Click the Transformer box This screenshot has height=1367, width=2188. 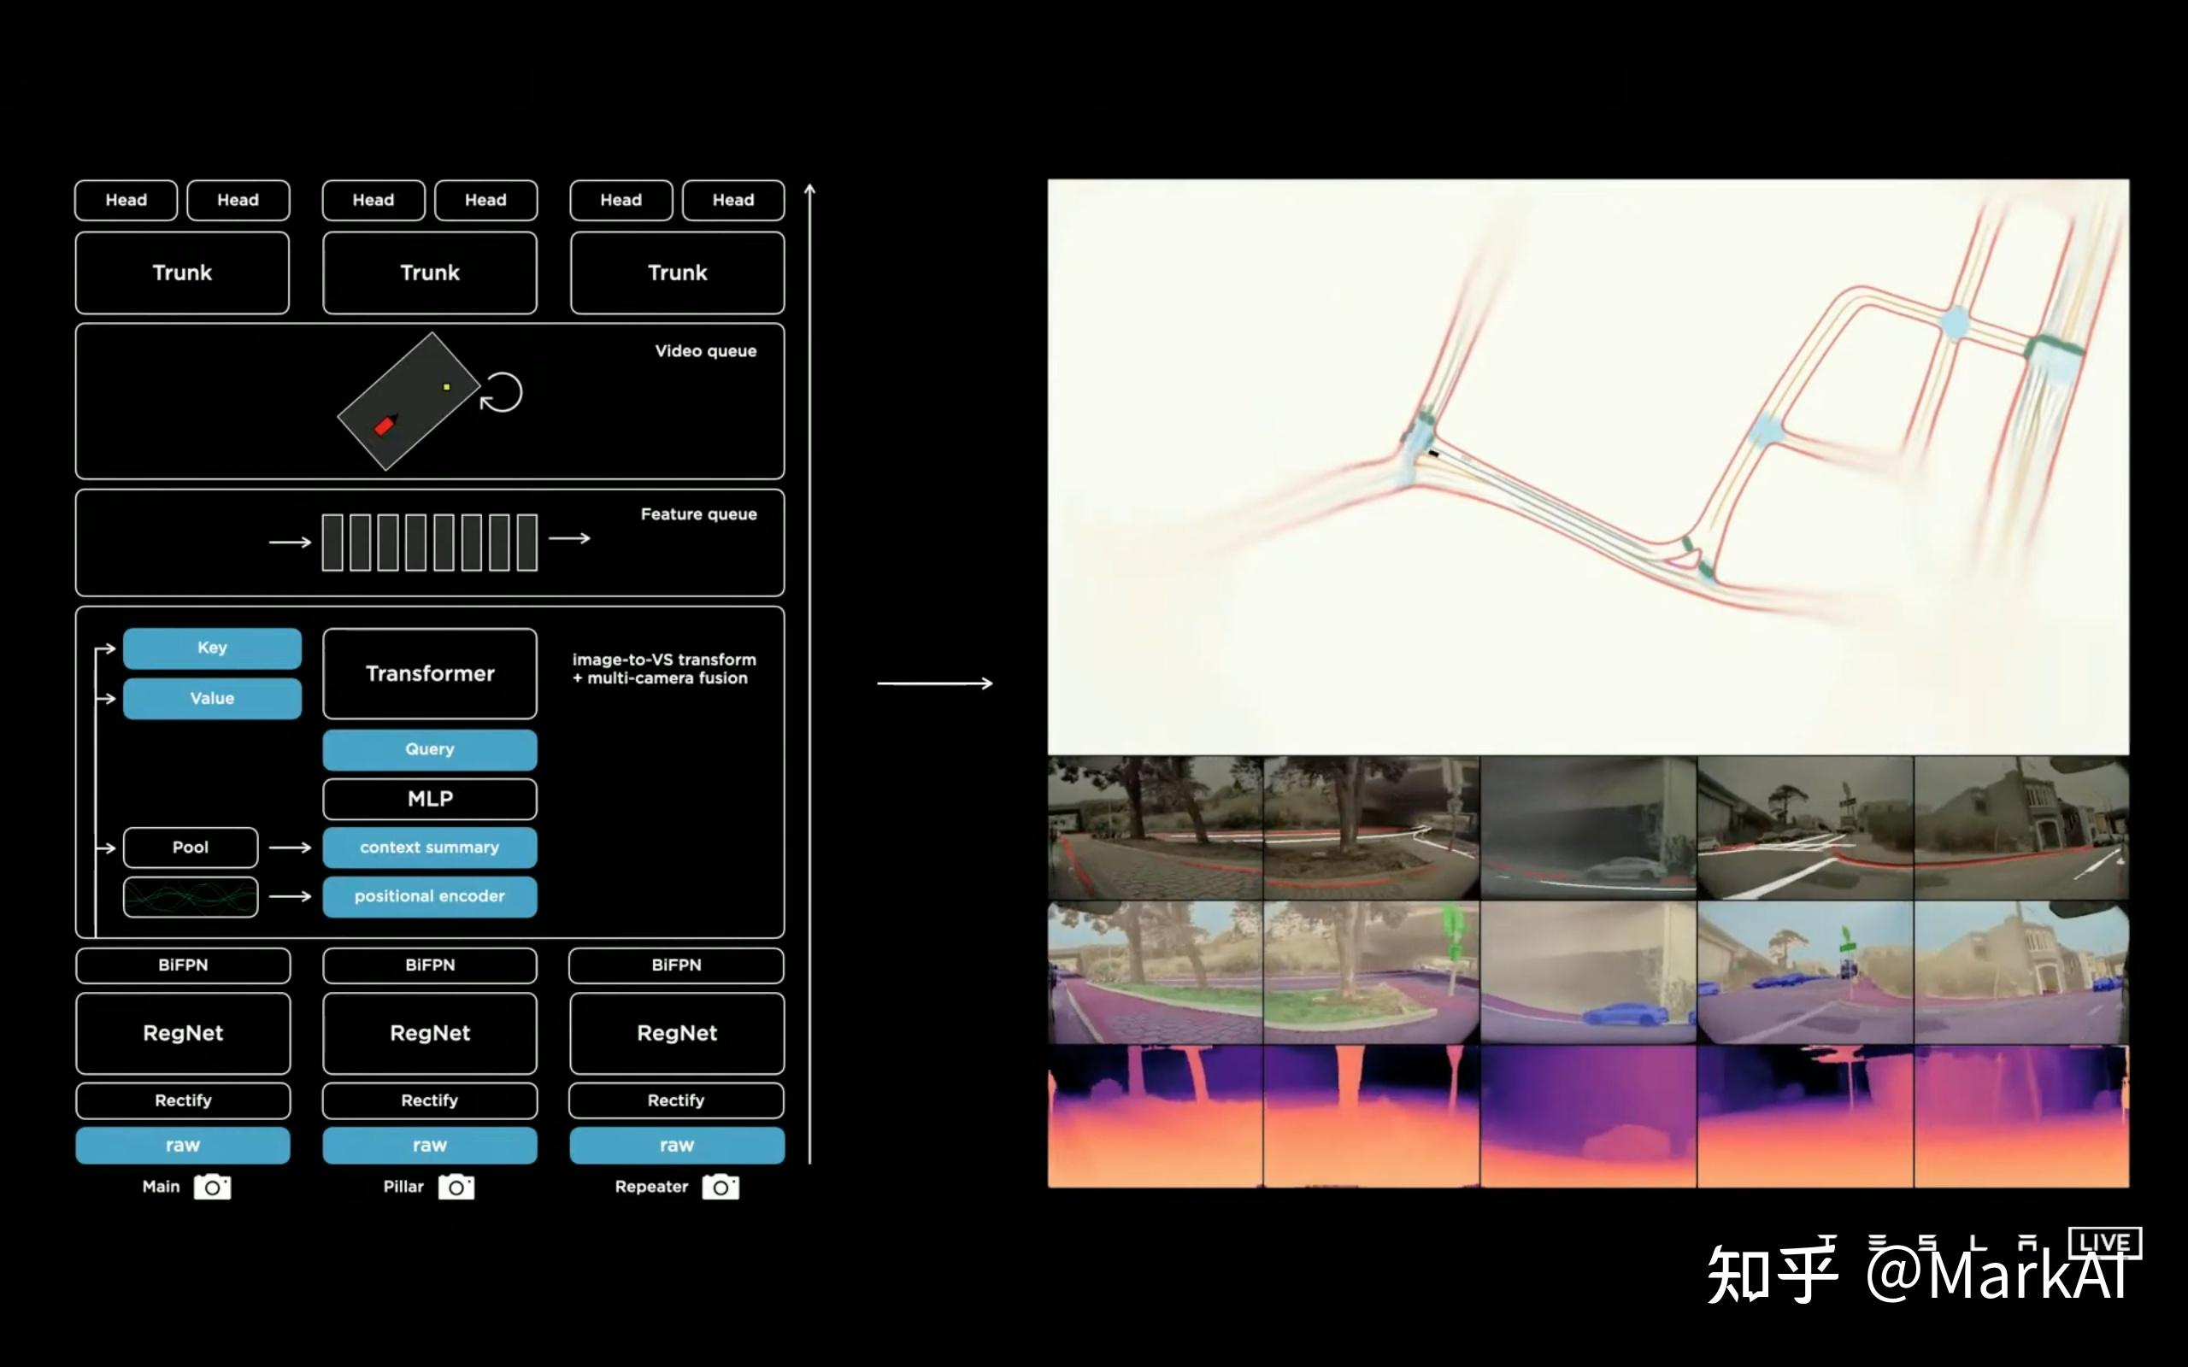coord(429,673)
